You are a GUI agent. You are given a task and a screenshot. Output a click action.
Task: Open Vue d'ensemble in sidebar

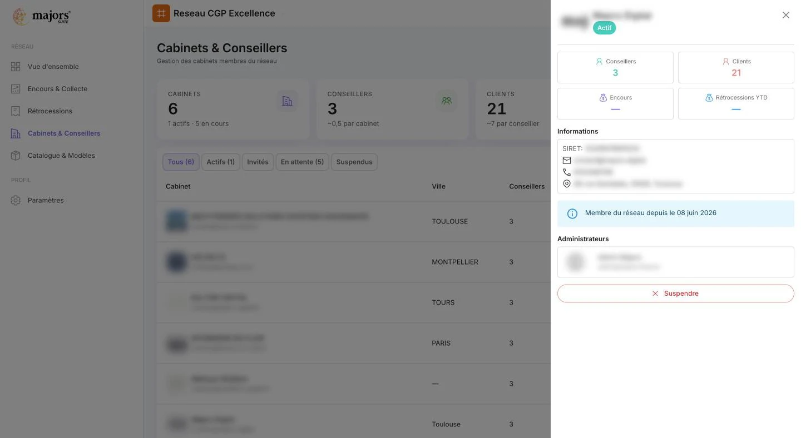53,67
